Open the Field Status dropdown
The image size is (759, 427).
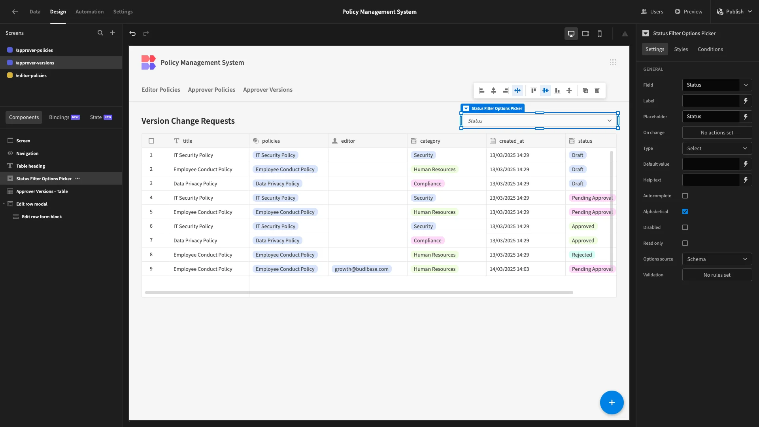pyautogui.click(x=717, y=85)
